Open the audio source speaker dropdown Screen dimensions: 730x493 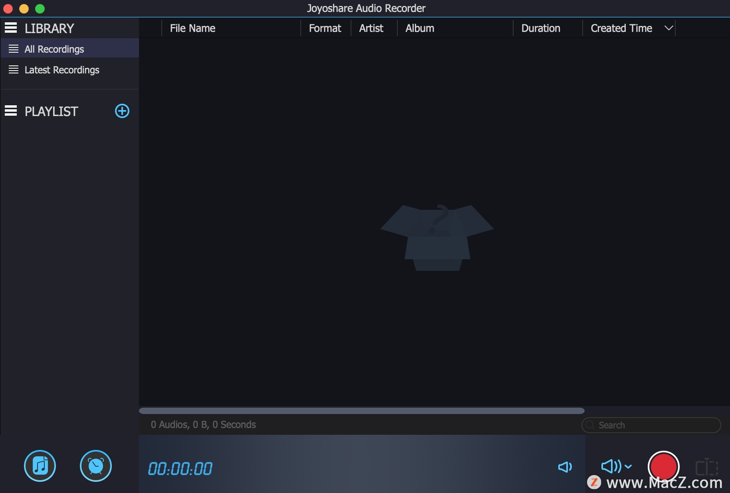click(x=616, y=466)
